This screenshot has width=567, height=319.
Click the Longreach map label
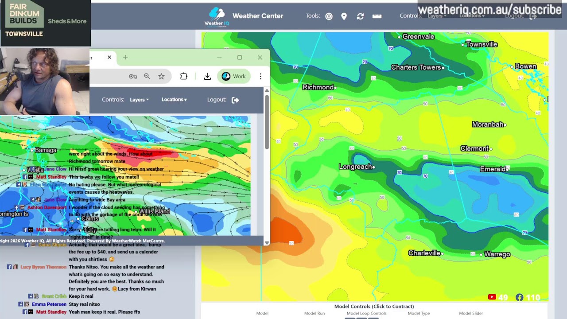click(355, 167)
